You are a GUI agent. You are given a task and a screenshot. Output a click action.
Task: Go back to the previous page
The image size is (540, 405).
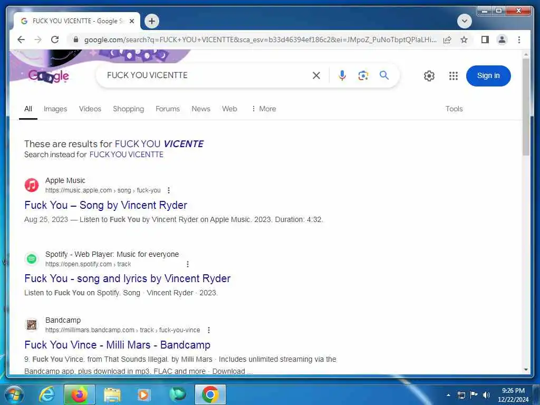(21, 40)
